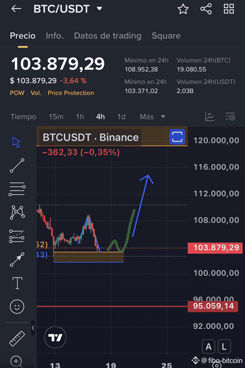The height and width of the screenshot is (368, 245).
Task: Open the BTC/USDT pair dropdown
Action: click(99, 9)
